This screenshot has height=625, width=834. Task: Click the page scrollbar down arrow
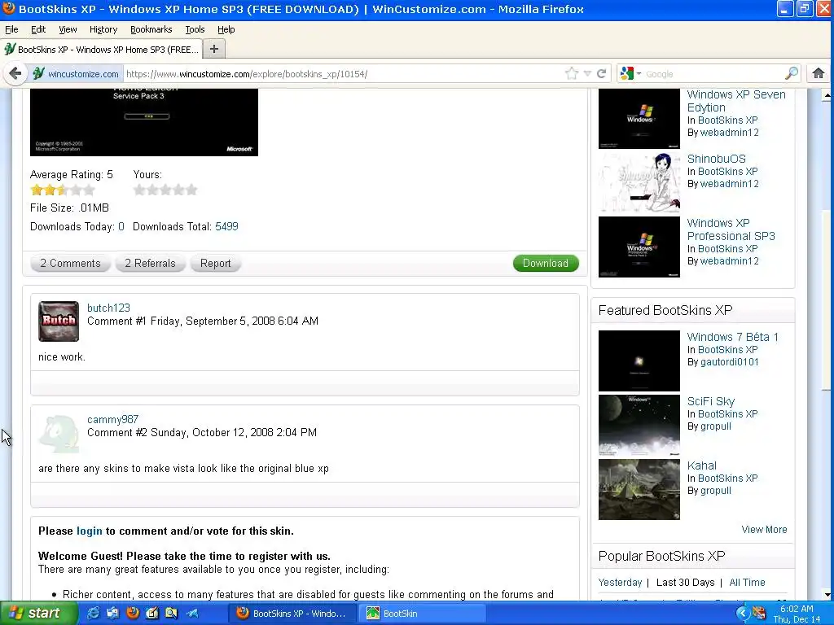827,594
